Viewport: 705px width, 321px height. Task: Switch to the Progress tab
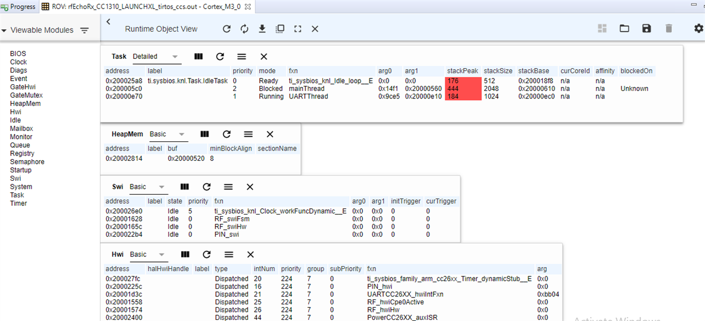click(x=19, y=7)
